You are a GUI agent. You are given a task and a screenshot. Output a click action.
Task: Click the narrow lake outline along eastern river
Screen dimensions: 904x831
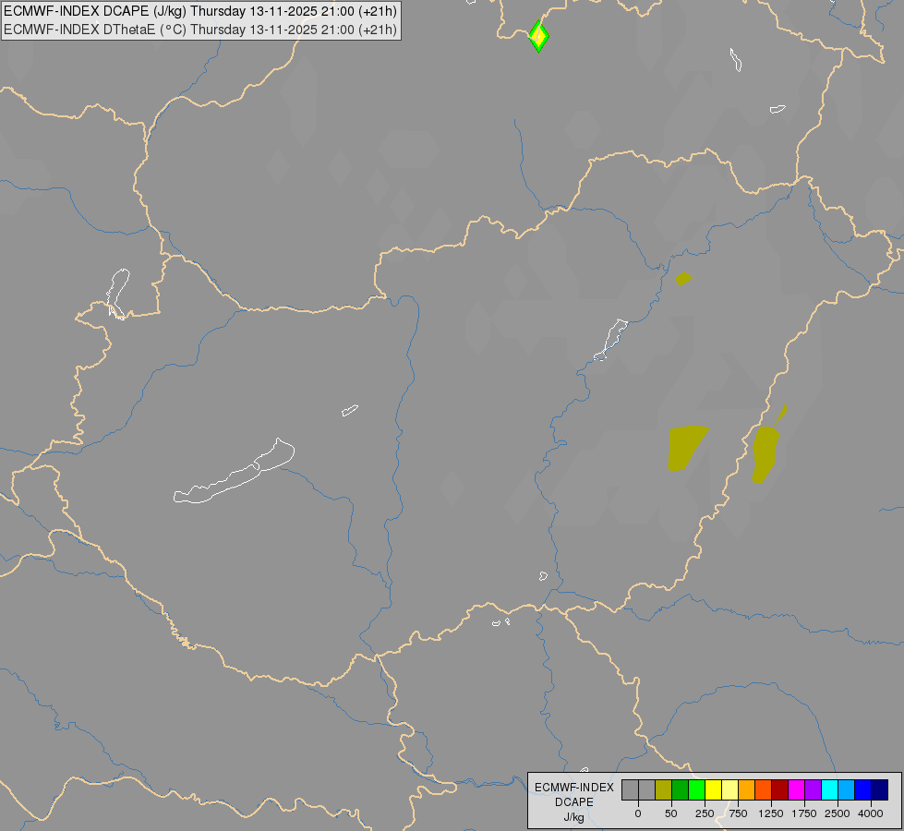[611, 339]
